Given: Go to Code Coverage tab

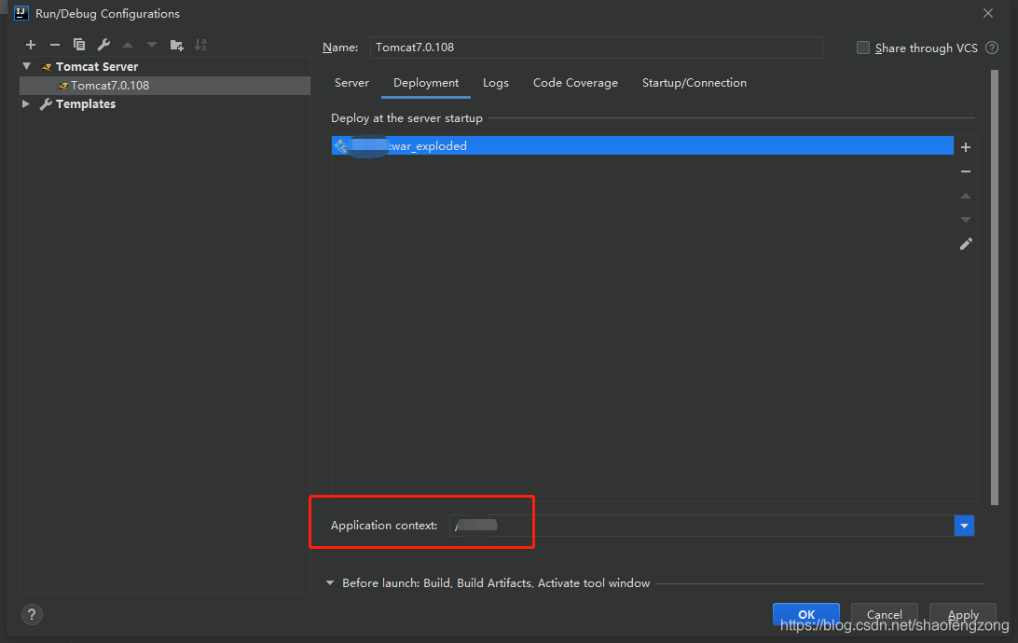Looking at the screenshot, I should 575,82.
